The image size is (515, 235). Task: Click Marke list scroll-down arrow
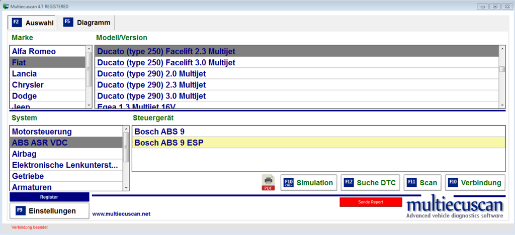89,105
